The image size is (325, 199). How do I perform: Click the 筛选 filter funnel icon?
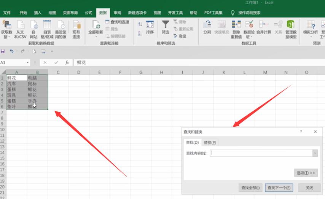pyautogui.click(x=165, y=25)
